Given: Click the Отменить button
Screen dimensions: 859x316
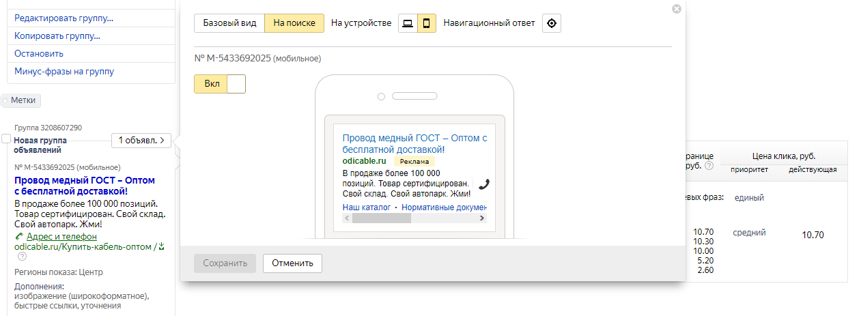Looking at the screenshot, I should (x=292, y=263).
